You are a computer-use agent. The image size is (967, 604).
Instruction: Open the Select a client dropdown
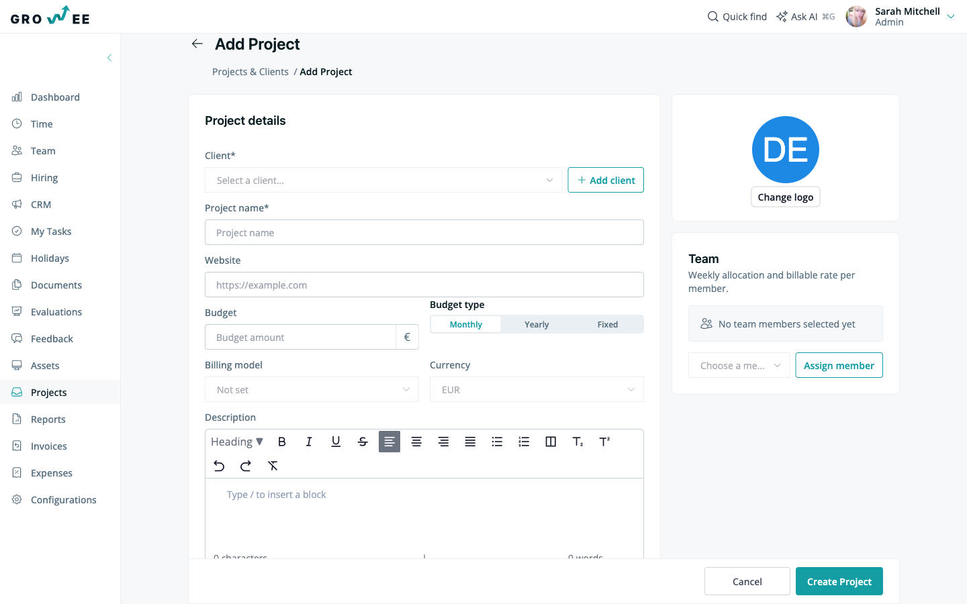(383, 180)
